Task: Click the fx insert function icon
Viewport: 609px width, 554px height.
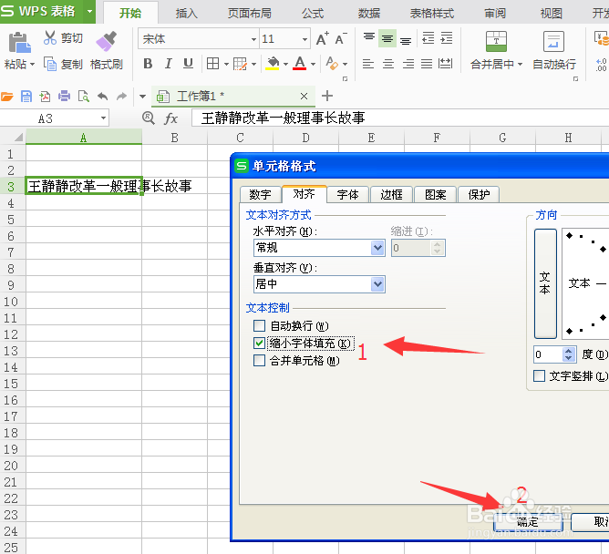Action: click(170, 118)
